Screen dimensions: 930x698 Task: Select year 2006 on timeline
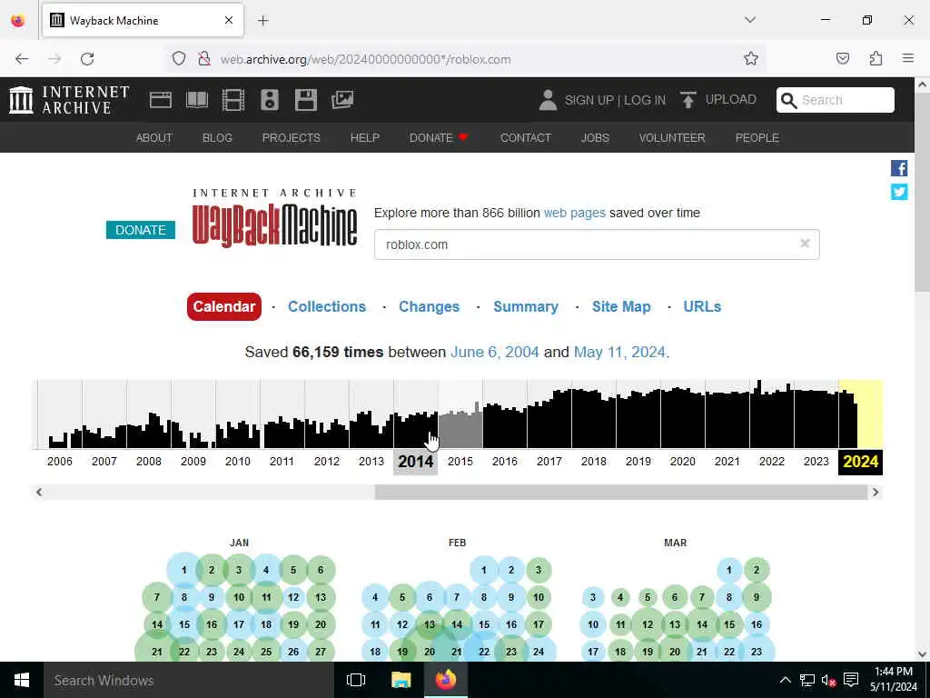[59, 461]
